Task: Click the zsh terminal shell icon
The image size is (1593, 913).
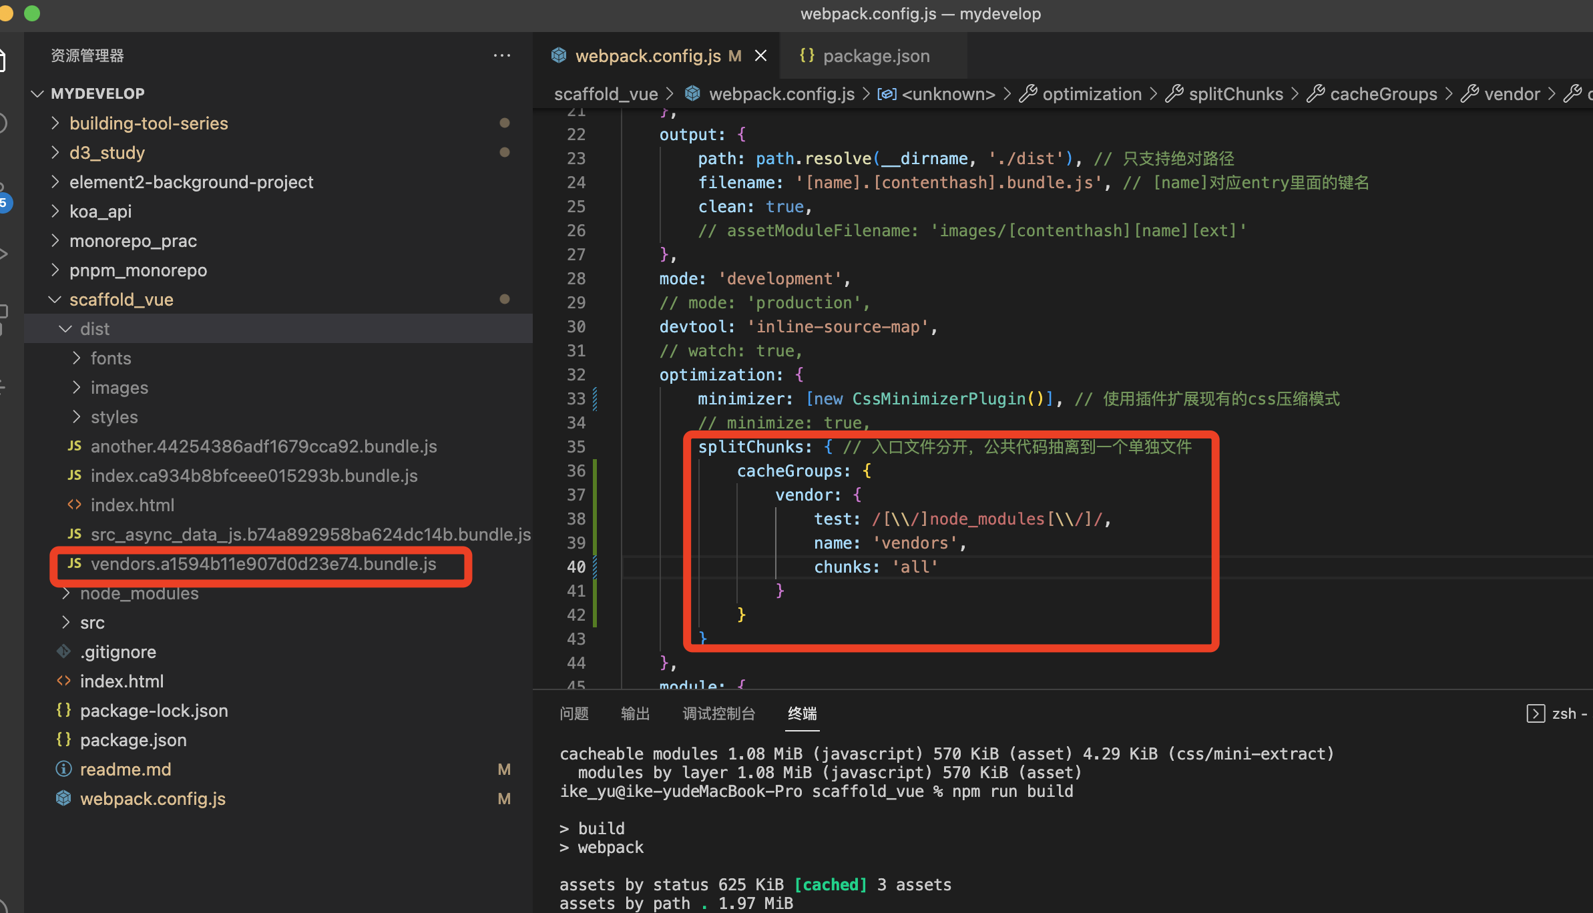Action: click(1535, 713)
